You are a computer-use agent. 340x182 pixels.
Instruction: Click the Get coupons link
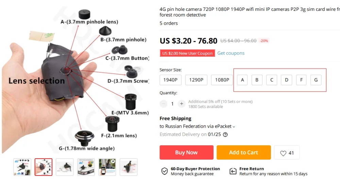231,53
